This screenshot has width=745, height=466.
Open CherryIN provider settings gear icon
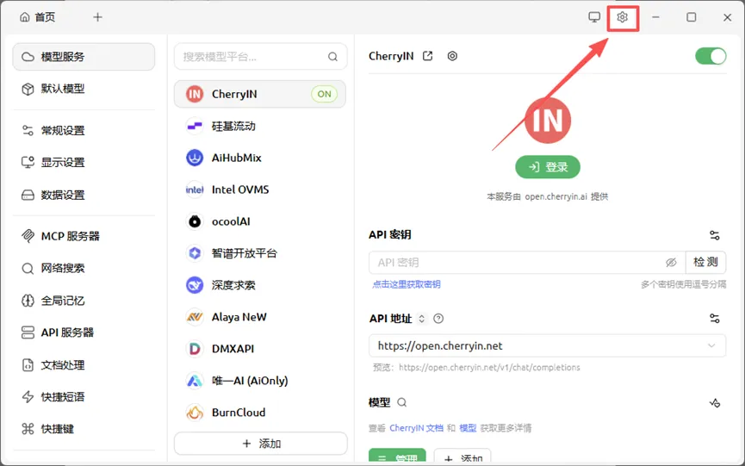(x=452, y=56)
